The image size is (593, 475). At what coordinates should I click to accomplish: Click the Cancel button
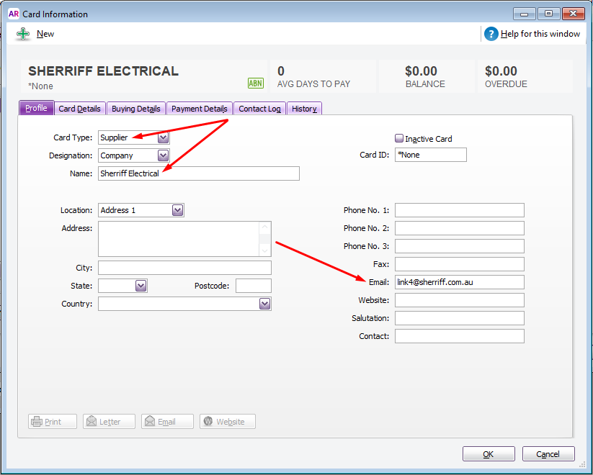click(548, 454)
